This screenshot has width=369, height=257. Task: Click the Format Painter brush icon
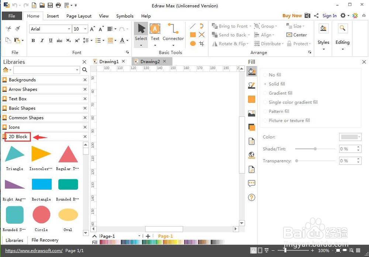pos(18,29)
